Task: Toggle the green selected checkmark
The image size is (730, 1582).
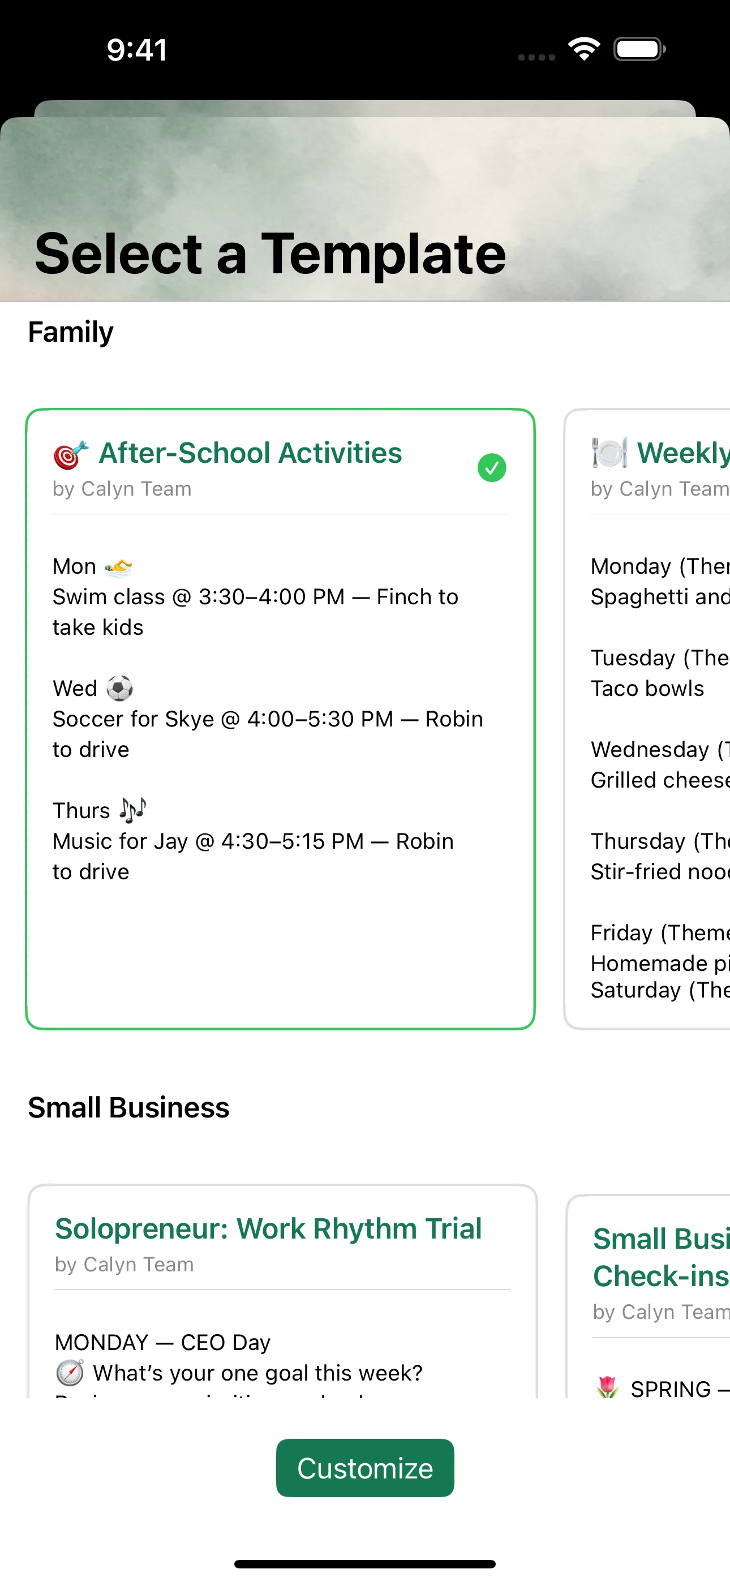Action: 492,468
